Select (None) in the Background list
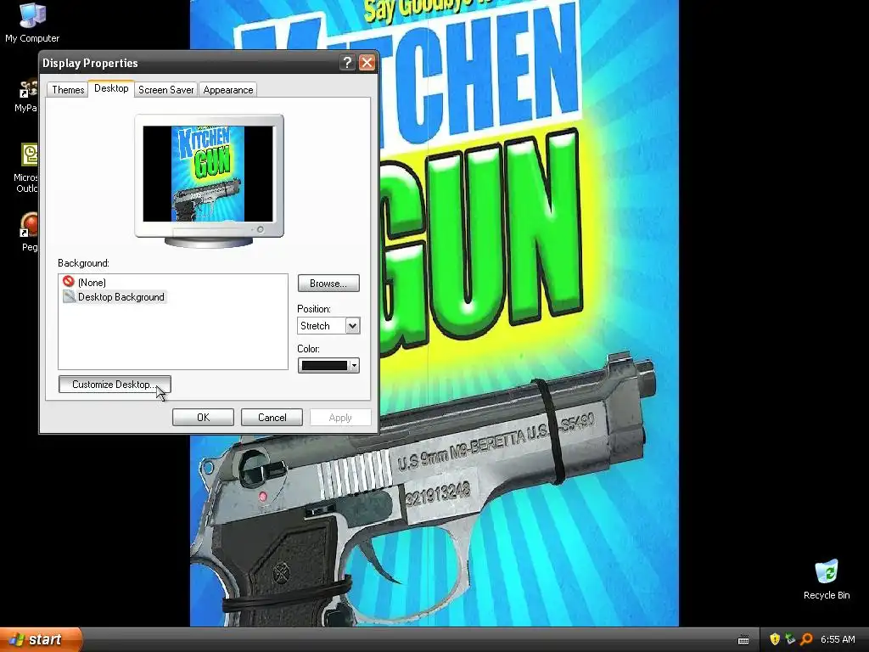869x652 pixels. point(92,282)
